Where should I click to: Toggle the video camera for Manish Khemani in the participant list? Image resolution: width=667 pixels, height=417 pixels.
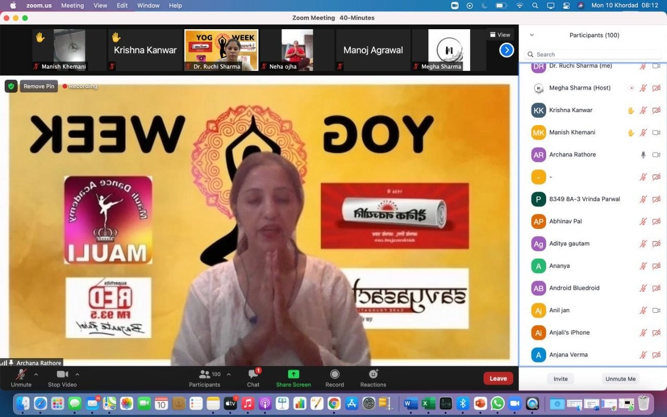click(656, 133)
